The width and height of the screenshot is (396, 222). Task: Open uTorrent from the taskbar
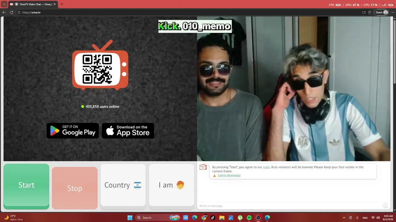point(240,218)
